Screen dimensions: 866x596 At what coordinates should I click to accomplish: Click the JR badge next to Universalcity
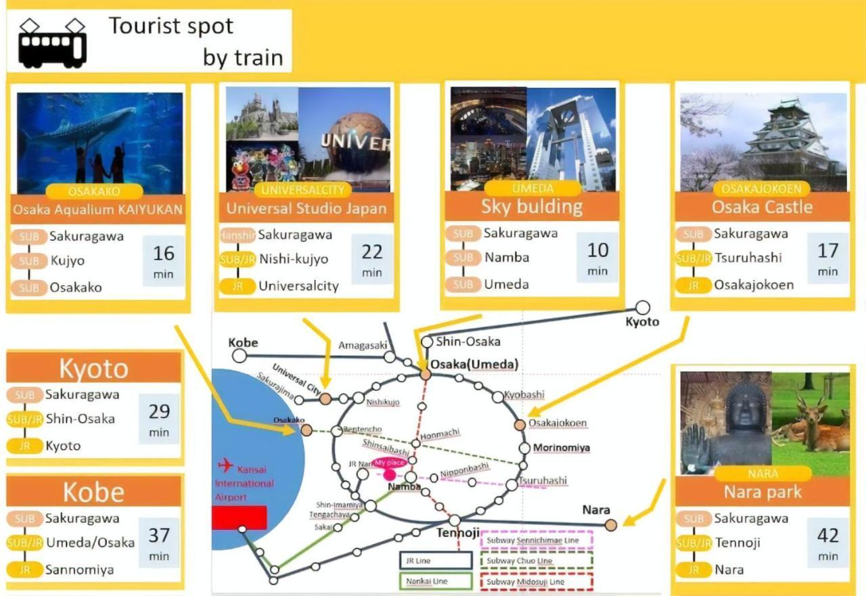point(237,286)
